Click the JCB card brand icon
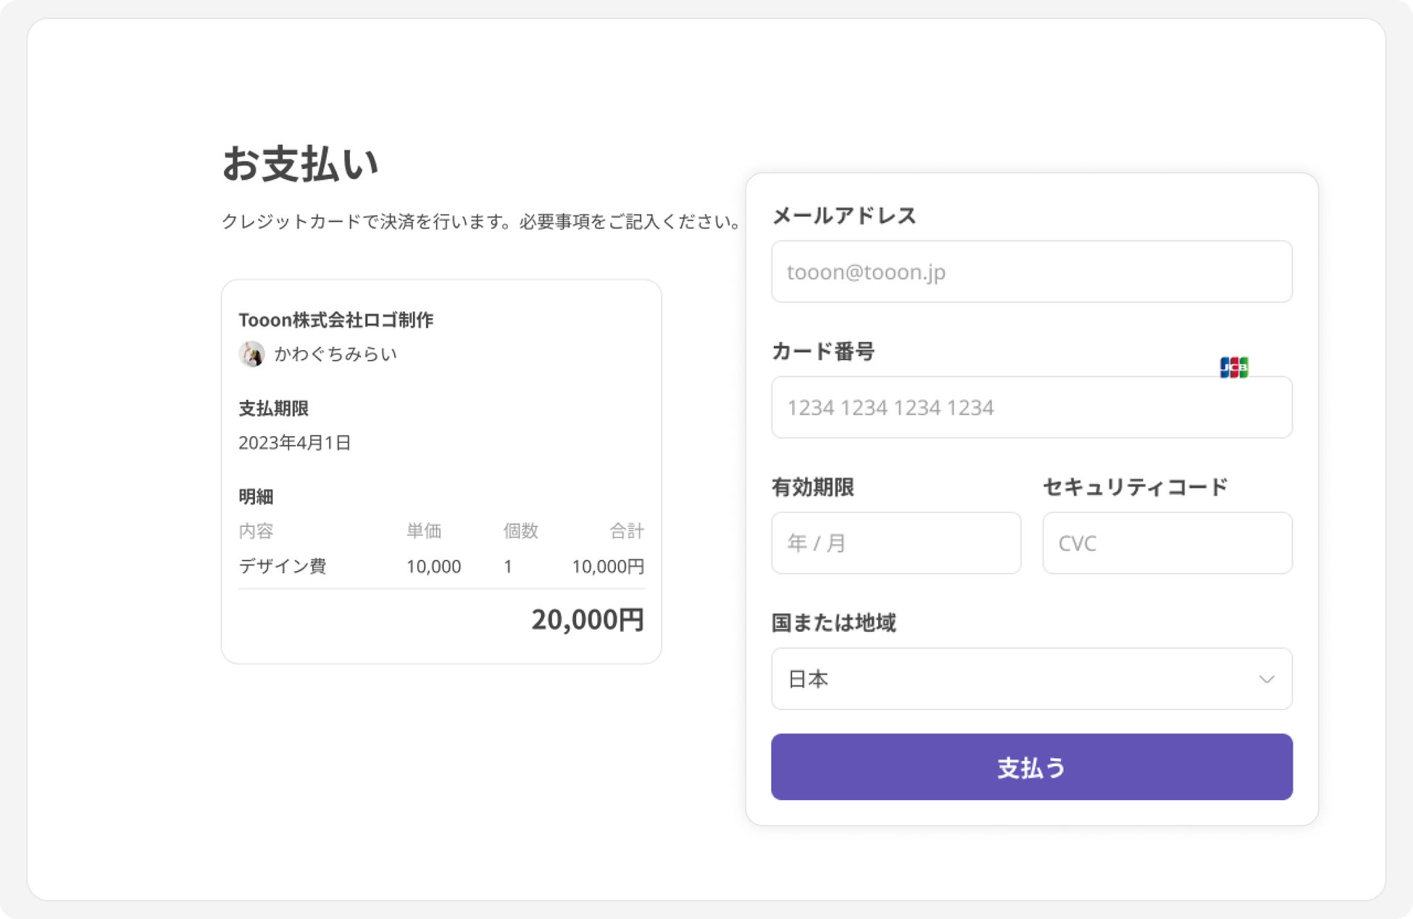1413x919 pixels. pyautogui.click(x=1233, y=367)
